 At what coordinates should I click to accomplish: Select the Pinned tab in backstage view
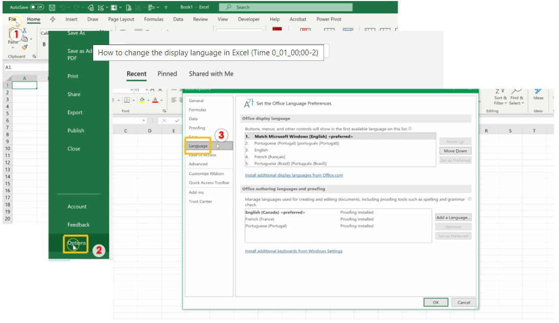tap(167, 74)
